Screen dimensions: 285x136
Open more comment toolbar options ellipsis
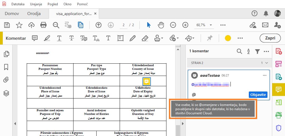pyautogui.click(x=240, y=38)
